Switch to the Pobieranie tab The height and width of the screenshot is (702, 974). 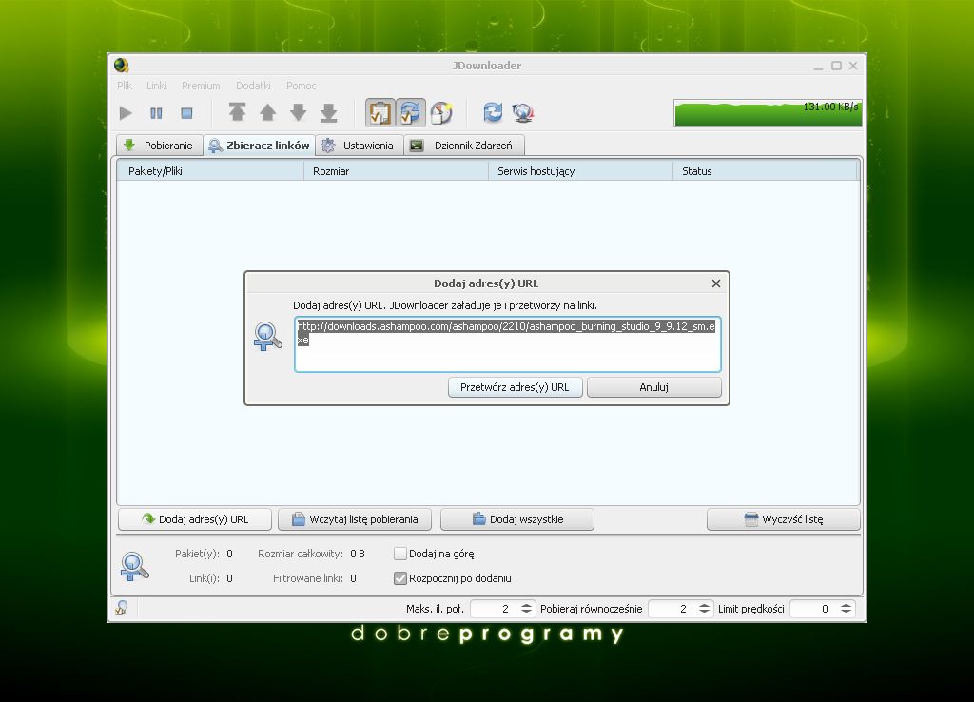tap(160, 146)
